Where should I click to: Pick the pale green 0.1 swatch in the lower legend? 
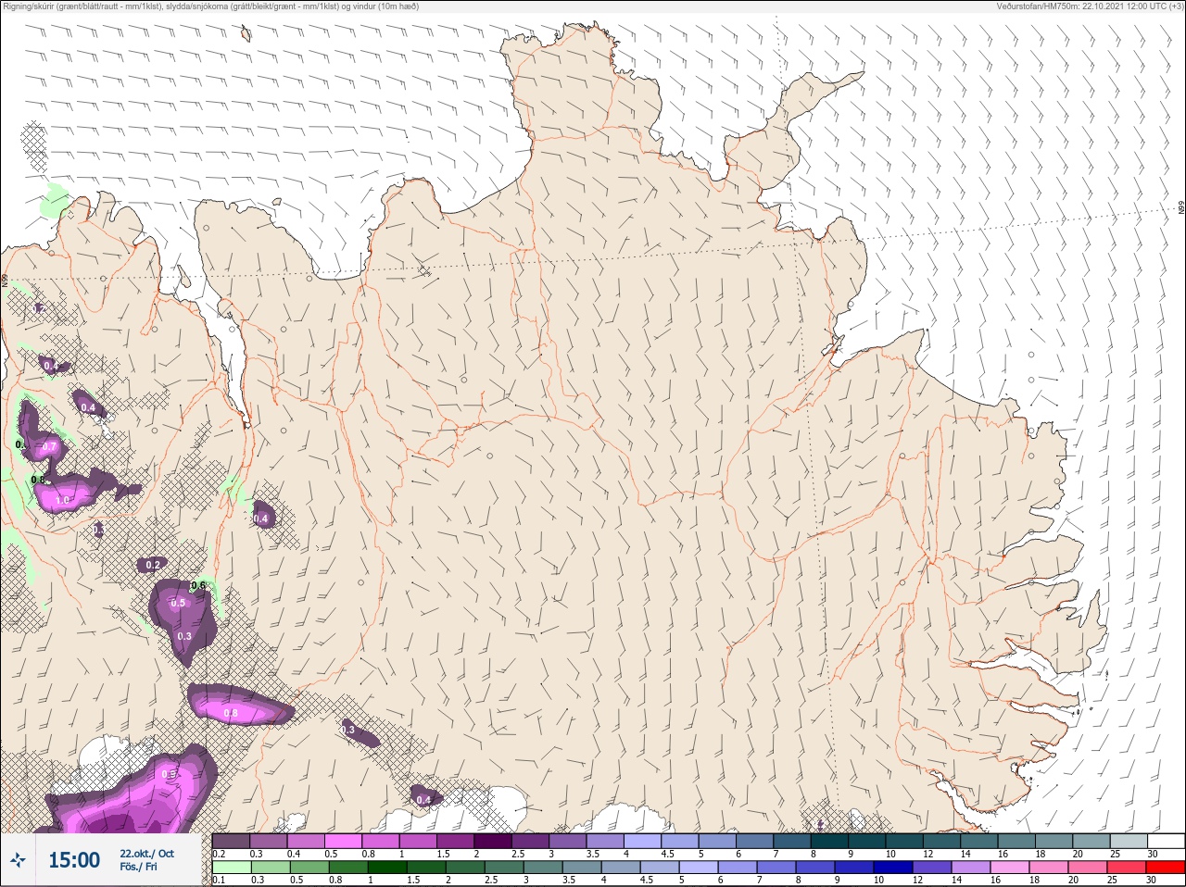pyautogui.click(x=232, y=868)
